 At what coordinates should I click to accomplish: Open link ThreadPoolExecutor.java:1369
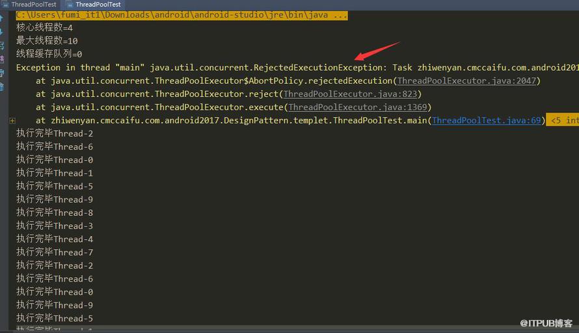tap(357, 107)
